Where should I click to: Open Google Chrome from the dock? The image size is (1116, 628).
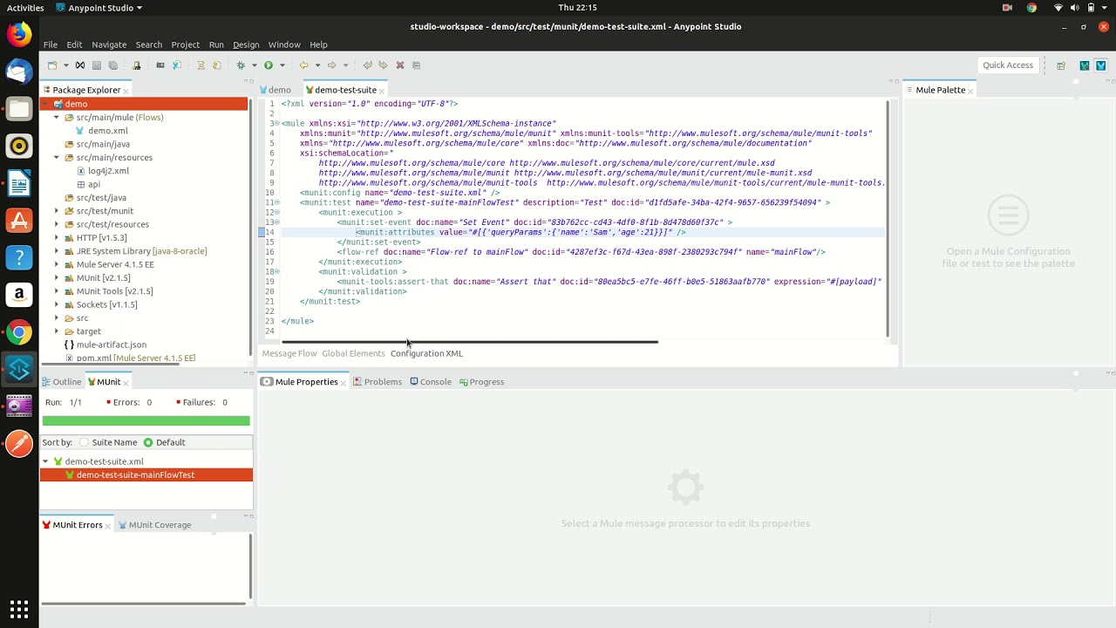click(19, 332)
